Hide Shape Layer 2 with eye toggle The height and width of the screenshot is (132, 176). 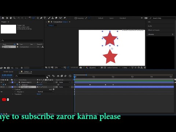[1, 82]
